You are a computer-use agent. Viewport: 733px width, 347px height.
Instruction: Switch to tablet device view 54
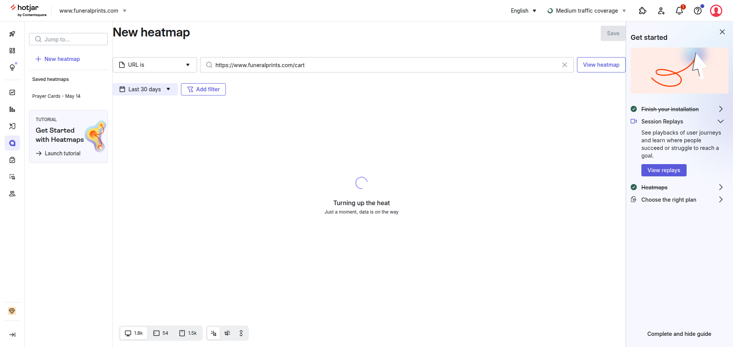click(x=161, y=333)
